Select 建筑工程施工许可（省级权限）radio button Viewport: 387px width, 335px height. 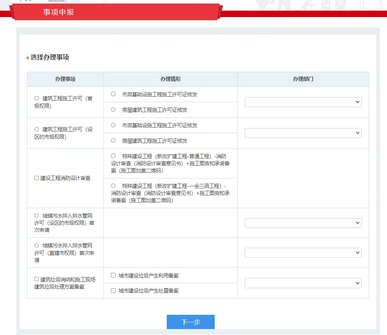(37, 98)
